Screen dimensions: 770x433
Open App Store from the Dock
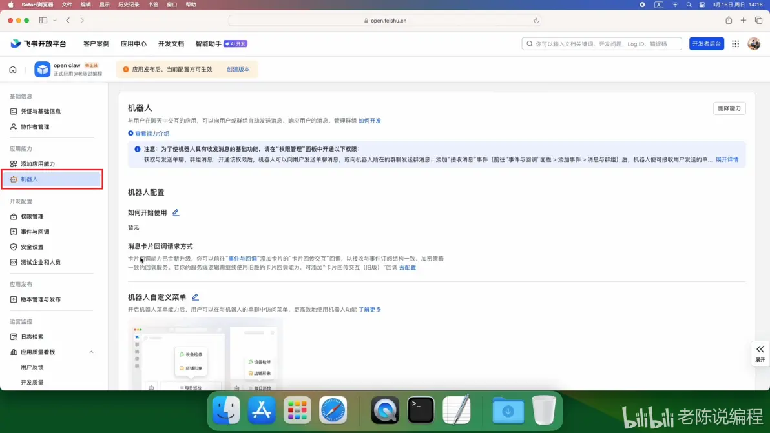[x=262, y=410]
